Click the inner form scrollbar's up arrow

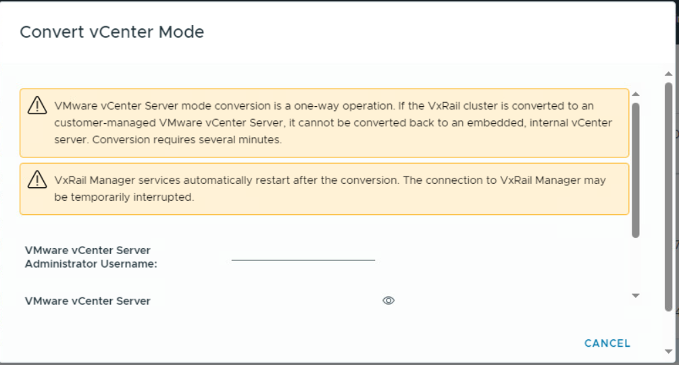click(635, 94)
